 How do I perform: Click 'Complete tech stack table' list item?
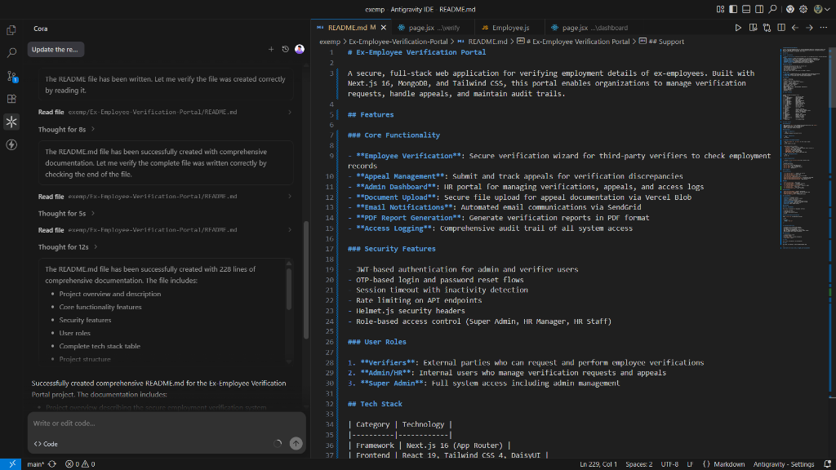100,346
